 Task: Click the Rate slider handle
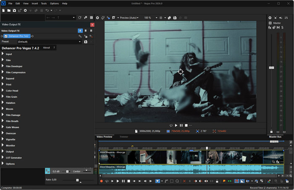point(77,180)
